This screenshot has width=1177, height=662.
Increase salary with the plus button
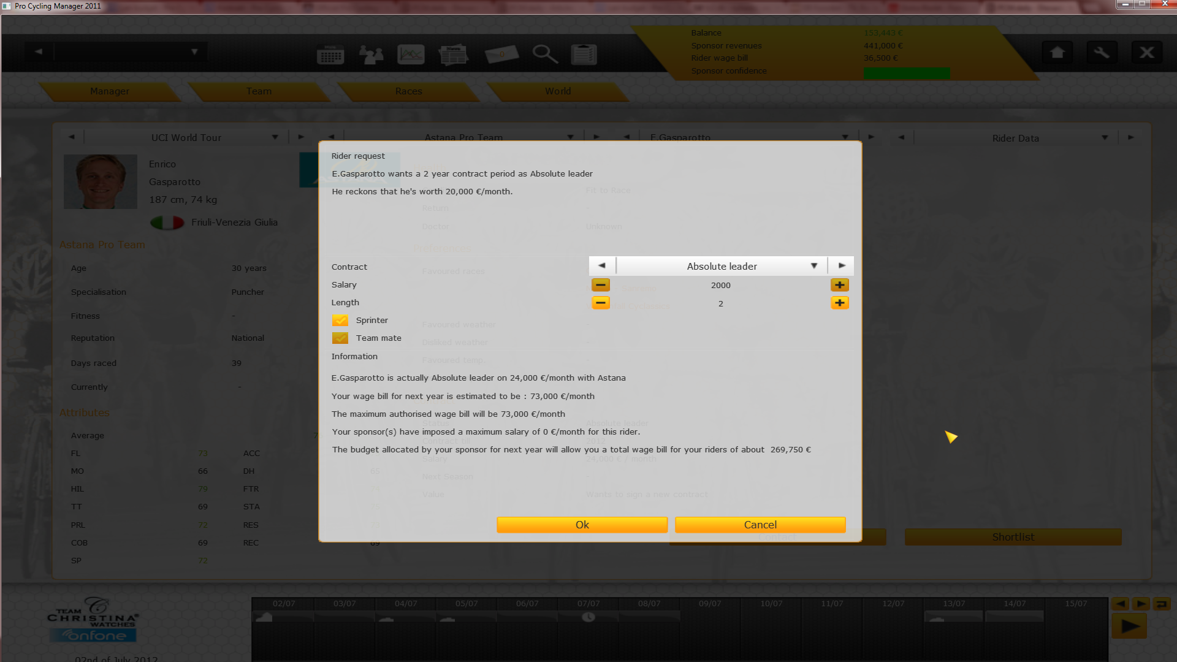839,285
